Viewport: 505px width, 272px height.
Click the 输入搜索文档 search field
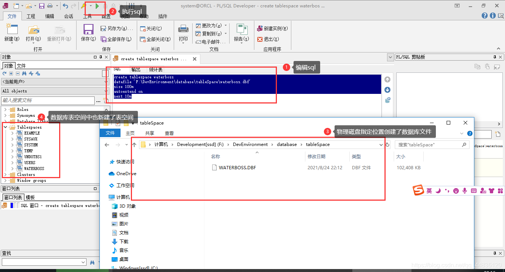[x=48, y=100]
